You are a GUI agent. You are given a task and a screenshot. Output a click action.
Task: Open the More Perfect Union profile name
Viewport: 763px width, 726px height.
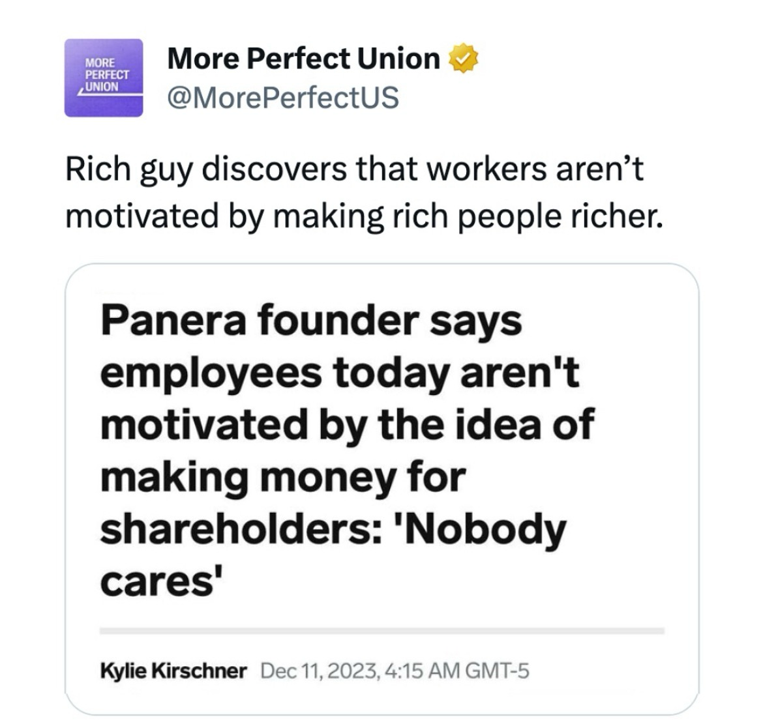(x=303, y=59)
